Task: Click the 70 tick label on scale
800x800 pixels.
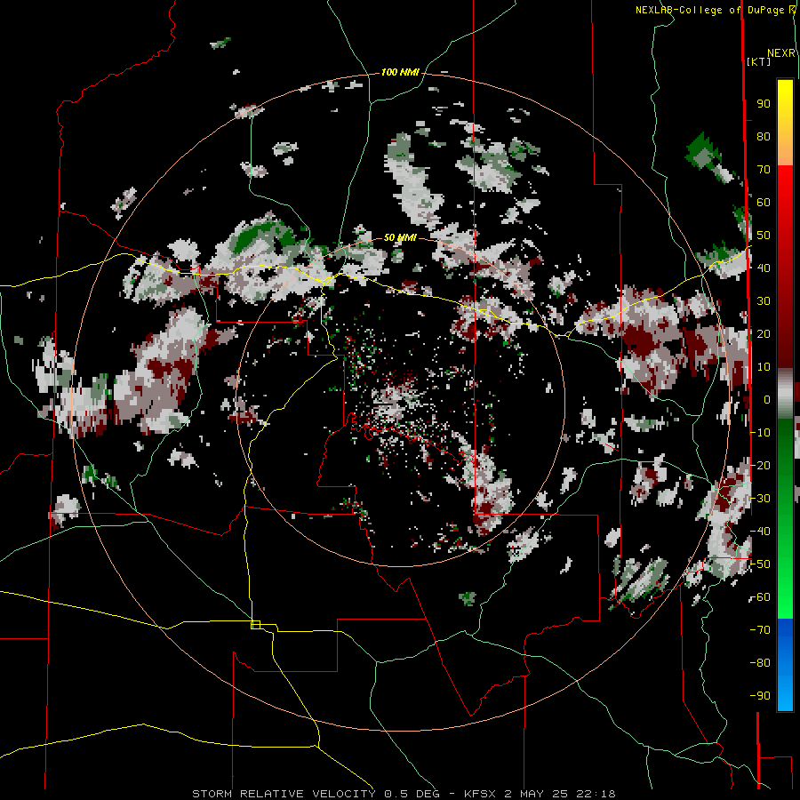Action: [764, 170]
